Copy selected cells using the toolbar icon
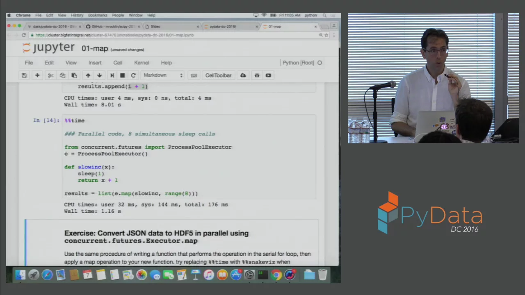525x295 pixels. [x=62, y=75]
